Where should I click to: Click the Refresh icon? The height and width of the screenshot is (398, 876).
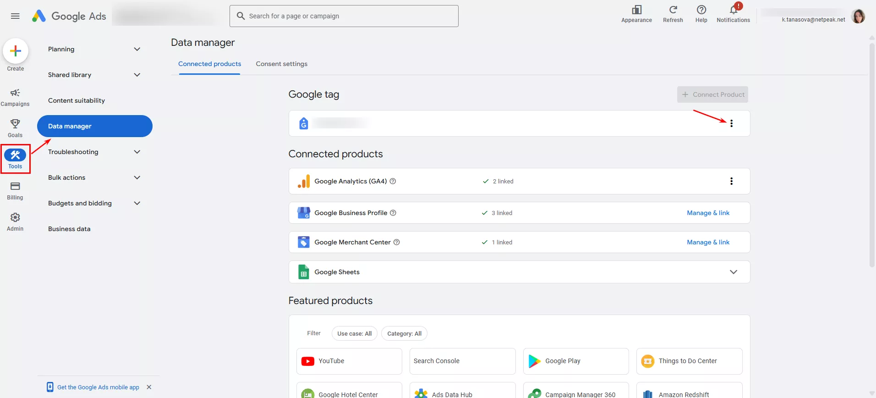(x=673, y=10)
